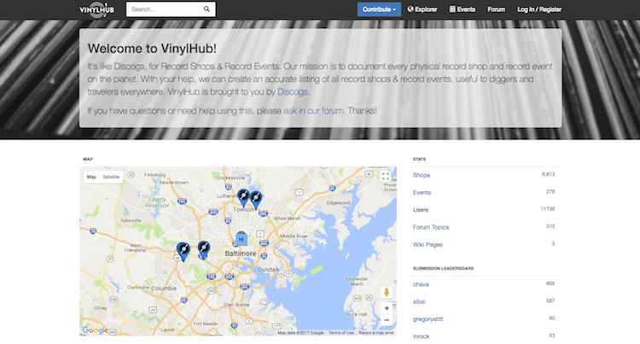Image resolution: width=640 pixels, height=344 pixels.
Task: Click the cluster marker labeled 10
Action: tap(241, 239)
